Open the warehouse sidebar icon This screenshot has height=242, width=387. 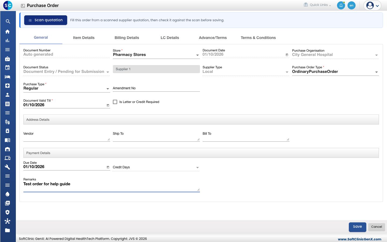point(8,149)
